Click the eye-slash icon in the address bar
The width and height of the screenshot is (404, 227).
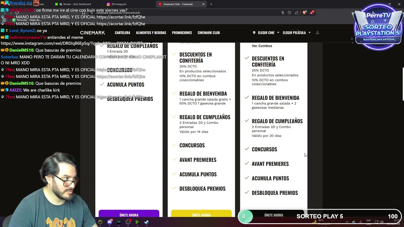coord(282,13)
